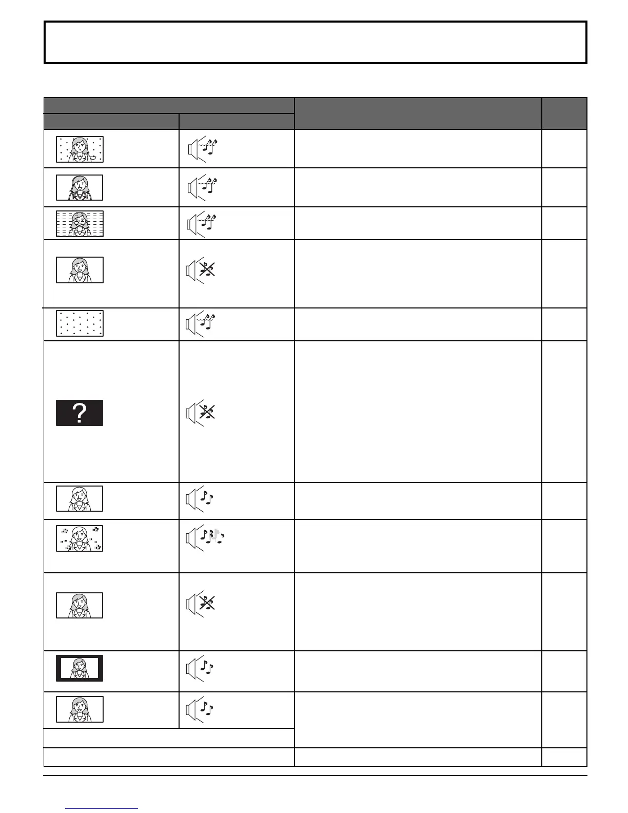This screenshot has height=813, width=628.
Task: Click the black question mark screen icon
Action: tap(80, 413)
